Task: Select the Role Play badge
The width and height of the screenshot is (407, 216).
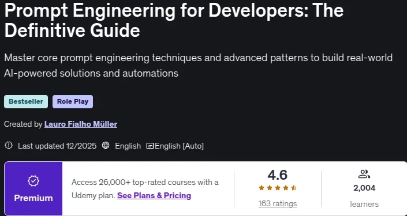Action: 73,101
